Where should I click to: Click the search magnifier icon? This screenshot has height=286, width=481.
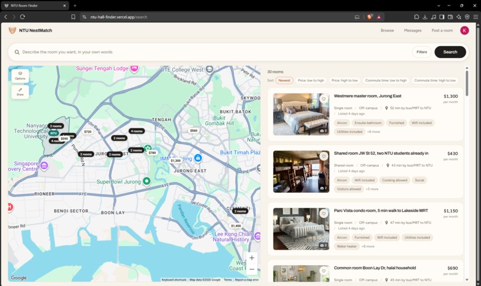(17, 52)
